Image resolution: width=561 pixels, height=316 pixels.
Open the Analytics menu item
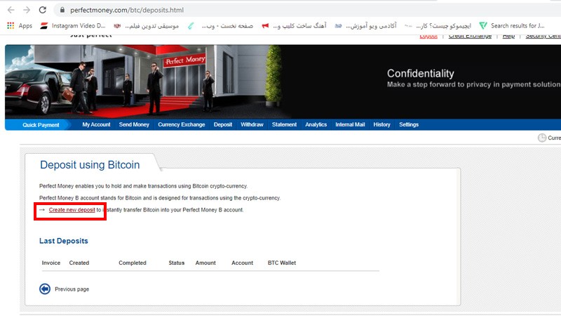point(316,125)
